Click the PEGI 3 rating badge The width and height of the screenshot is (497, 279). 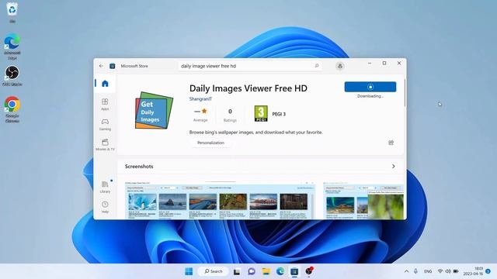[x=261, y=114]
